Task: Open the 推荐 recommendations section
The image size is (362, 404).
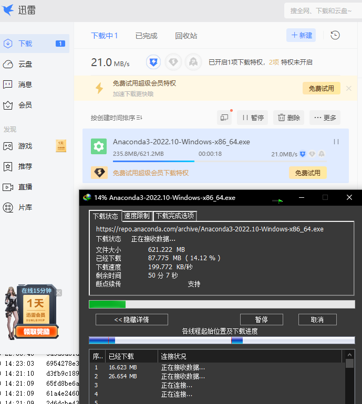Action: [25, 166]
